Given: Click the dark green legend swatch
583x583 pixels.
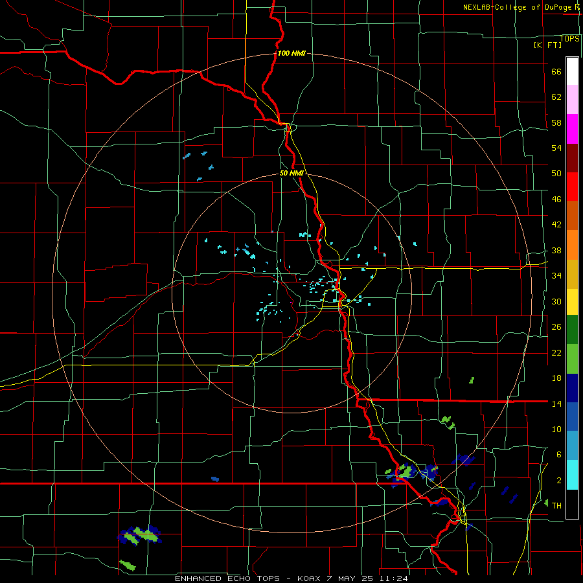Looking at the screenshot, I should (x=572, y=330).
